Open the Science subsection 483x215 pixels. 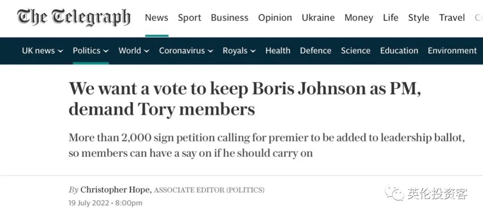pyautogui.click(x=356, y=51)
